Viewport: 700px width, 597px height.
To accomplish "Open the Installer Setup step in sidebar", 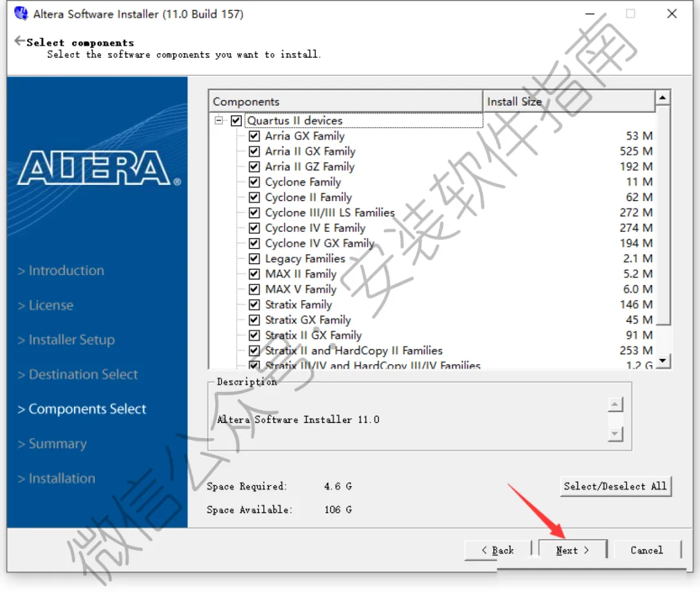I will click(67, 339).
